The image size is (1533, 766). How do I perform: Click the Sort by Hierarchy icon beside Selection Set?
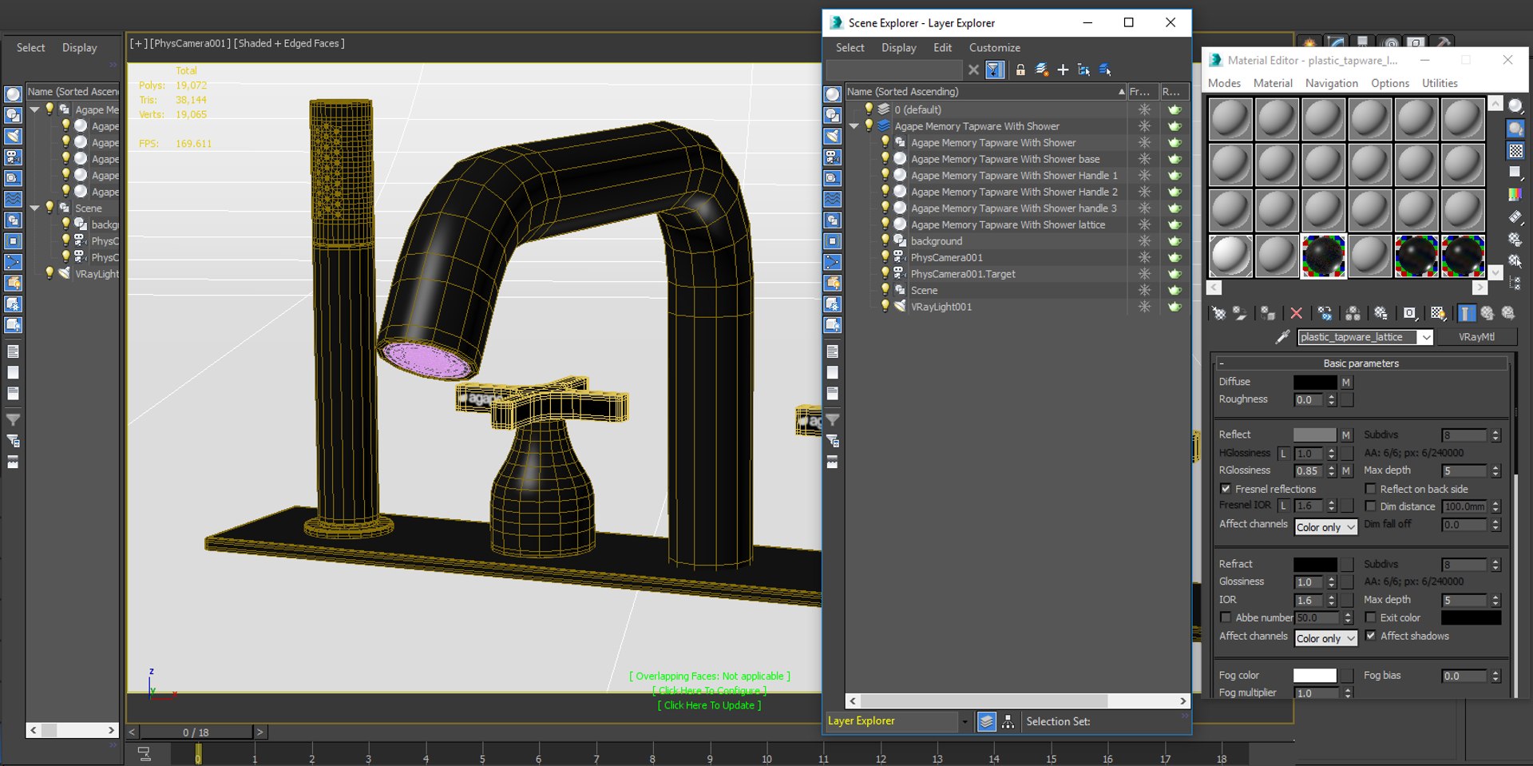(1008, 721)
